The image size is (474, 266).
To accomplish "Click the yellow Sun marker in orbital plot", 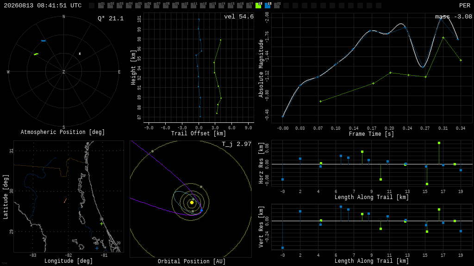I will 192,203.
